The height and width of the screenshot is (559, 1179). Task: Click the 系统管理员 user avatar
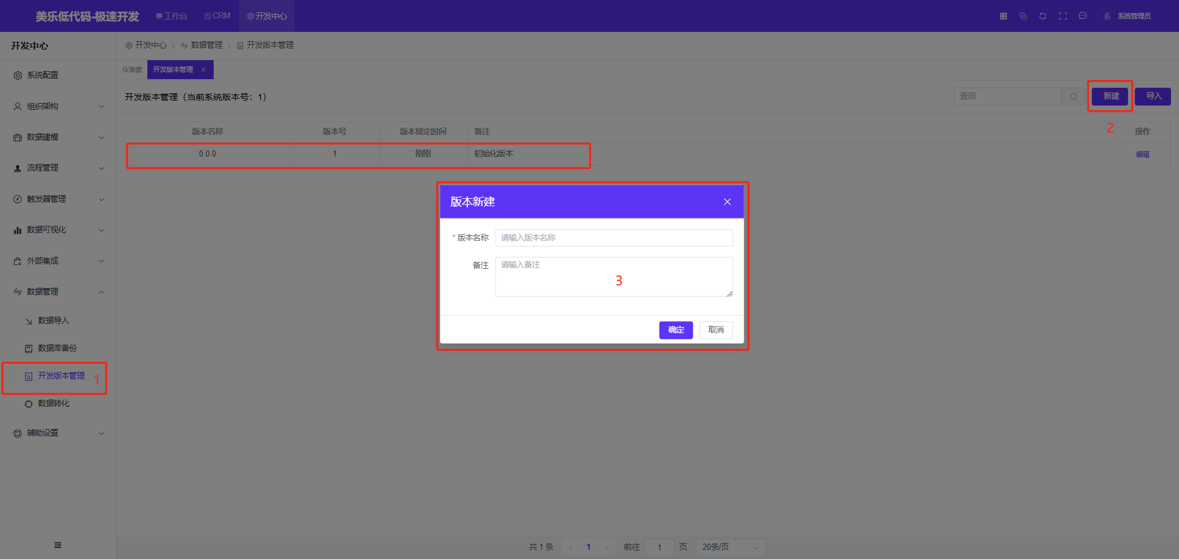pos(1107,17)
